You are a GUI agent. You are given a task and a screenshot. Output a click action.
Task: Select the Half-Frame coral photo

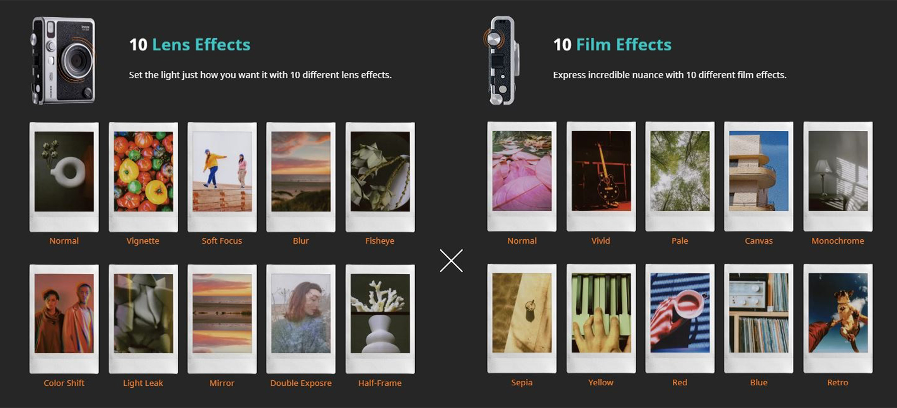[380, 319]
